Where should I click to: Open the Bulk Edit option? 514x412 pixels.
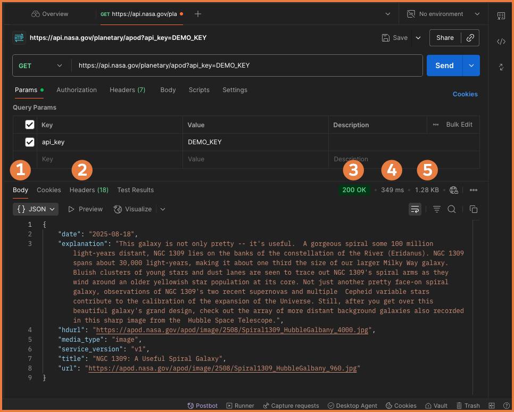click(459, 125)
